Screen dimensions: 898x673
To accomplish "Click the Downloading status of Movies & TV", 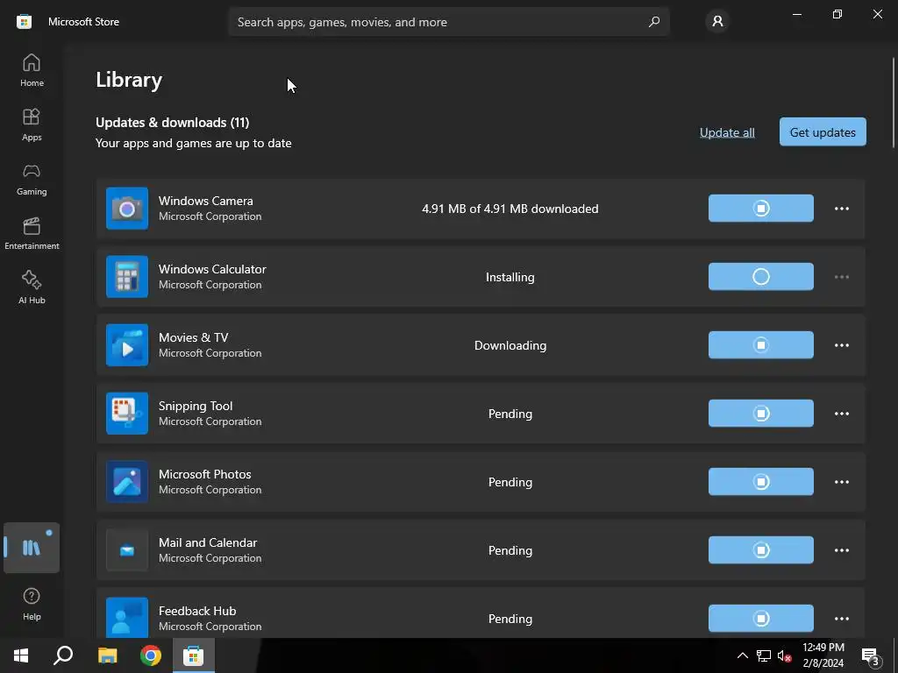I will coord(510,345).
